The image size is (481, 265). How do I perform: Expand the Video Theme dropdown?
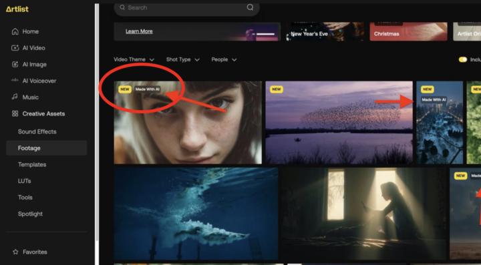[134, 59]
